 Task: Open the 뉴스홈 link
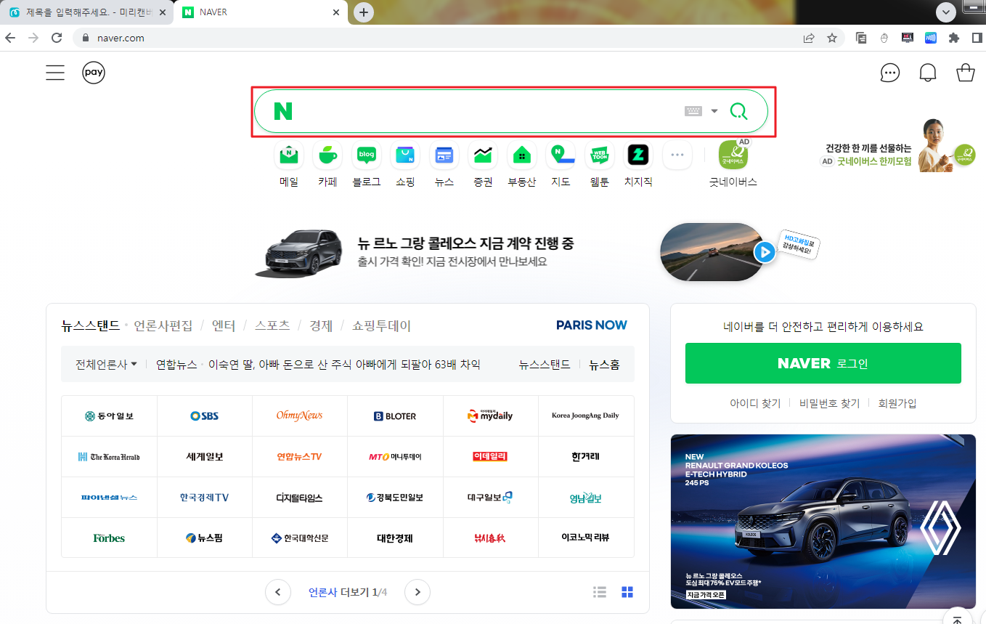(604, 365)
